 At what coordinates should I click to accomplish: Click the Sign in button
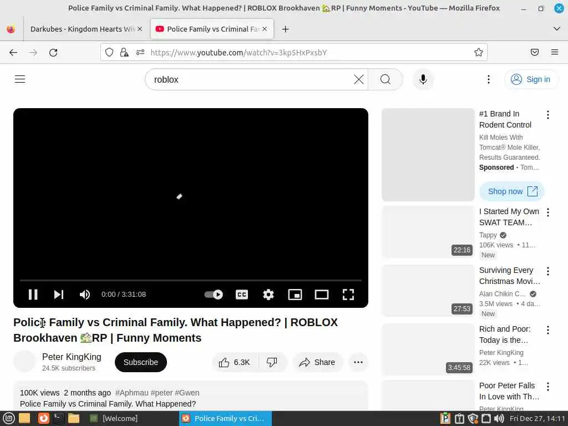531,79
